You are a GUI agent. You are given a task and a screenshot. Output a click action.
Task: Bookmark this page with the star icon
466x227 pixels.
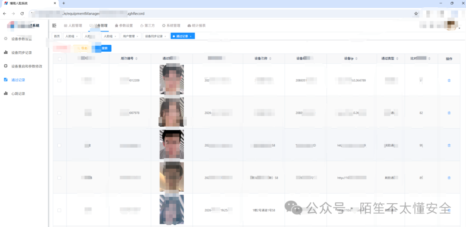tap(416, 14)
